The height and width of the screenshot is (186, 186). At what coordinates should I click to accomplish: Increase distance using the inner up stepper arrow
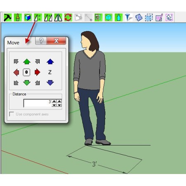(54, 101)
